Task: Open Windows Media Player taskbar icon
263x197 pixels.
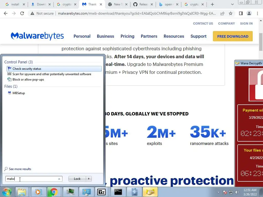Action: click(x=38, y=192)
